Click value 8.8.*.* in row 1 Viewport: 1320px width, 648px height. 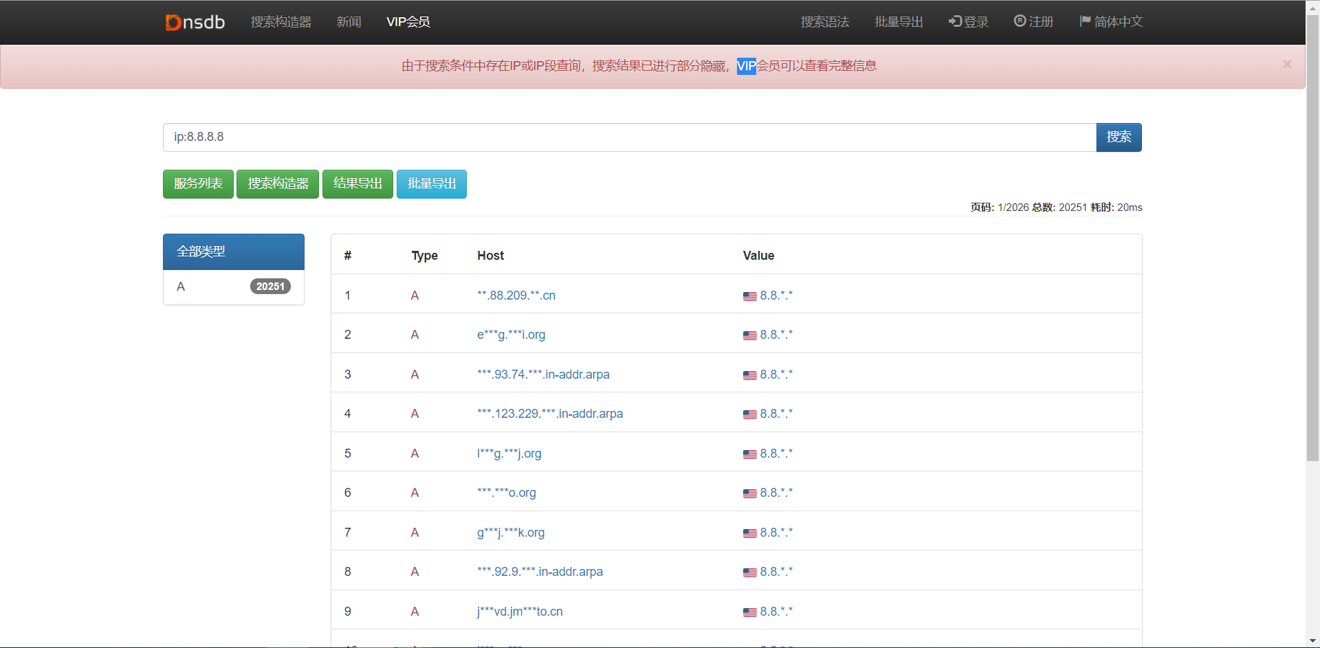pos(776,295)
